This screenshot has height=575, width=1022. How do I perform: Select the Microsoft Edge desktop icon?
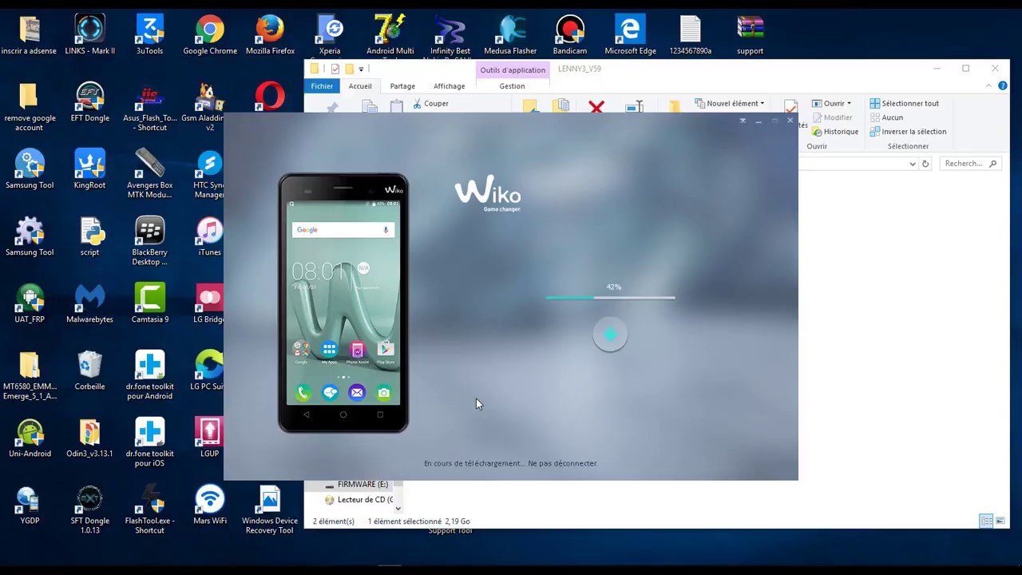630,34
